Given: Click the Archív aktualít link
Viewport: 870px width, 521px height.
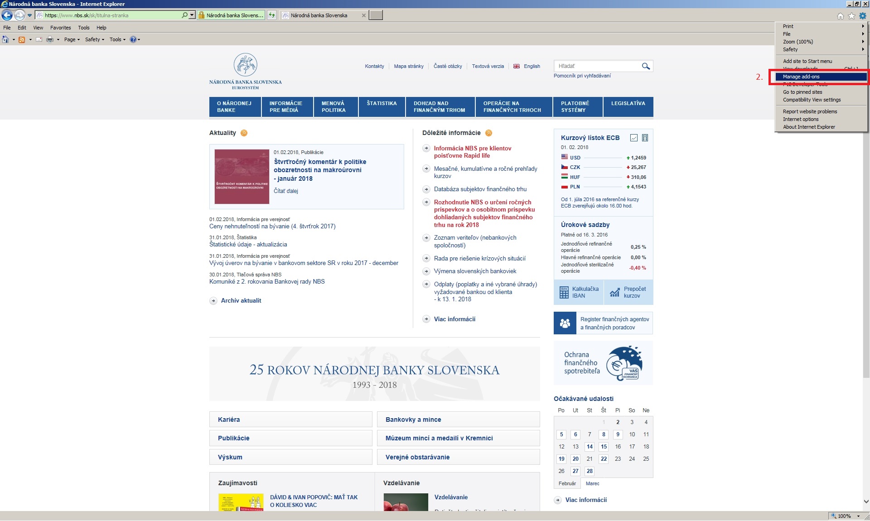Looking at the screenshot, I should tap(241, 300).
